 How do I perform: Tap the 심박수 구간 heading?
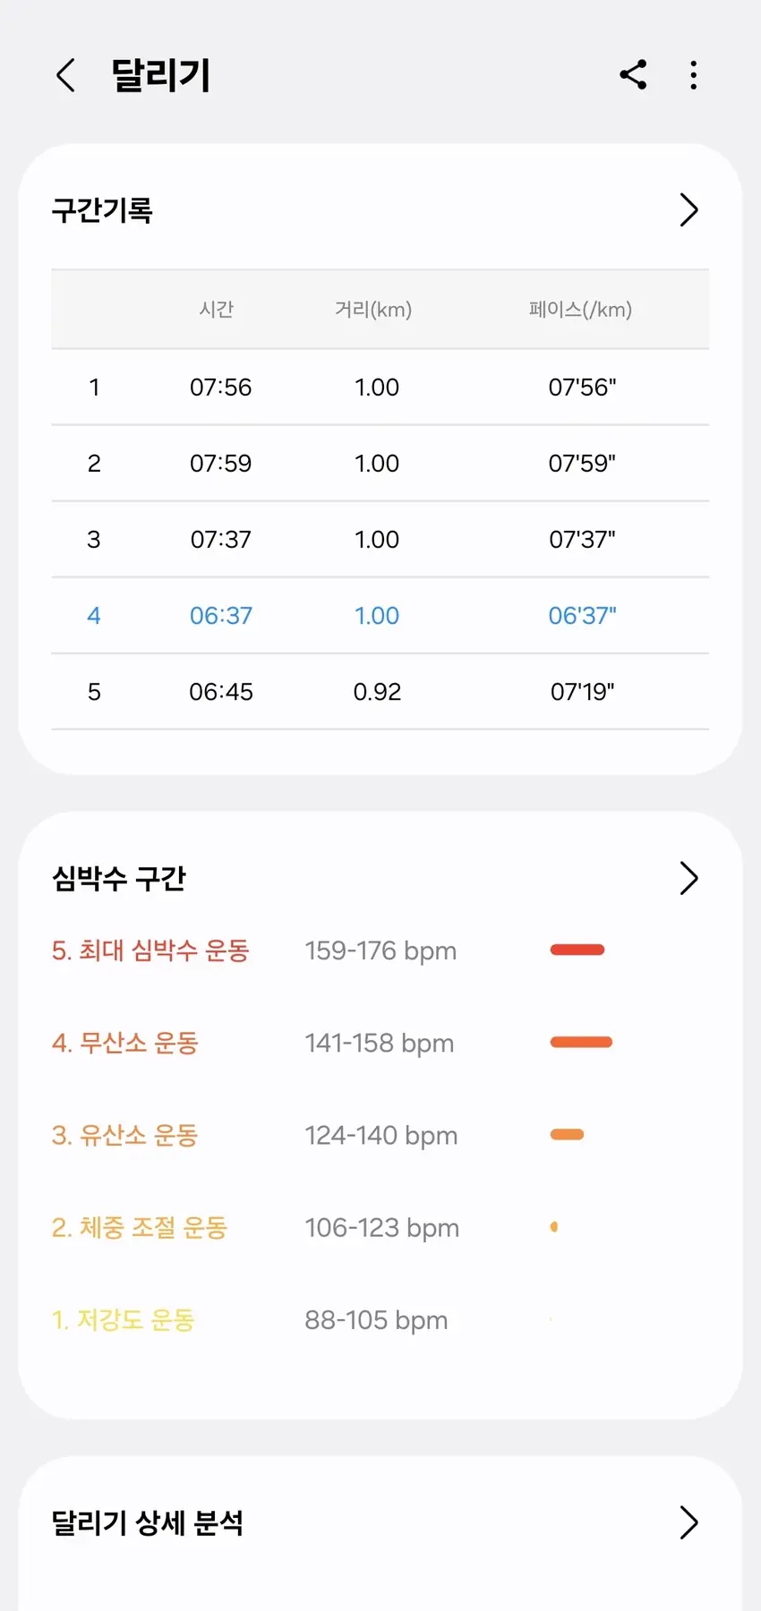pyautogui.click(x=119, y=878)
